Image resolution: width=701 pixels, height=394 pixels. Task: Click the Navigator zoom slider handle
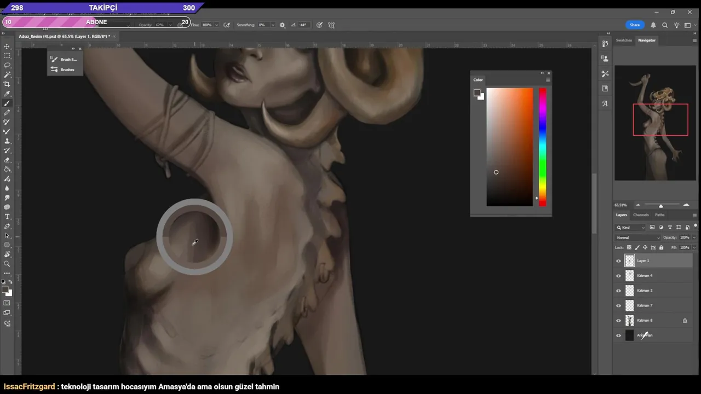tap(661, 206)
